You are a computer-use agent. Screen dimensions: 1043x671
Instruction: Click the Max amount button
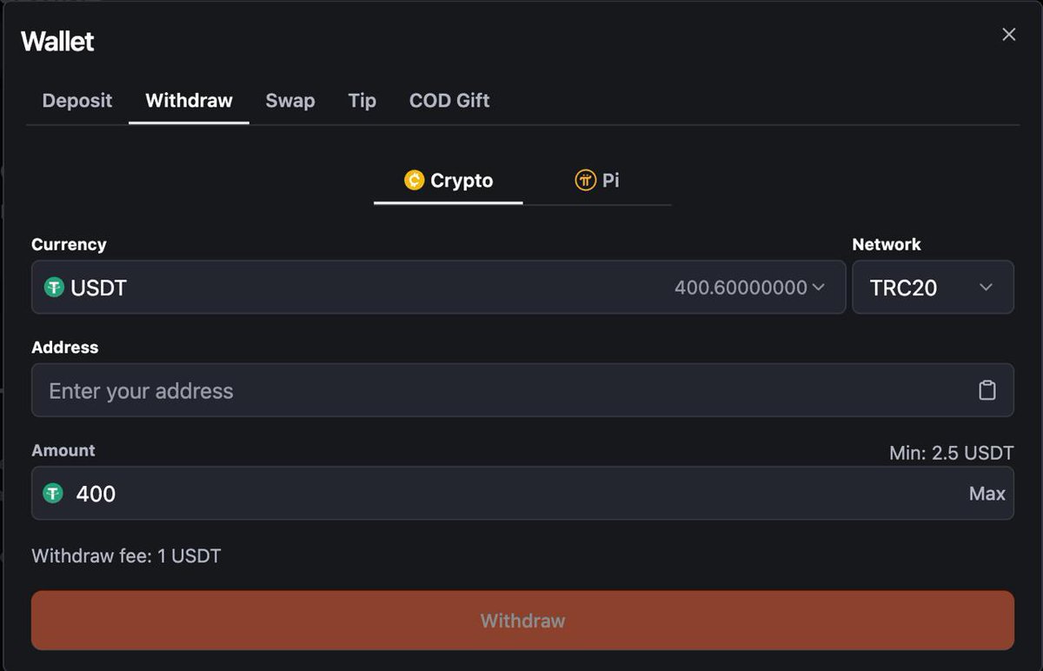pos(987,494)
